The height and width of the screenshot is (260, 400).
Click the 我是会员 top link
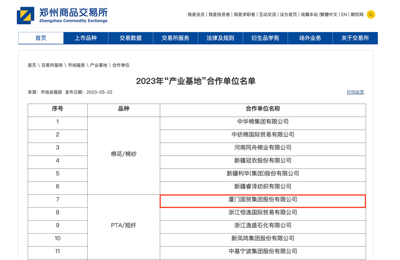click(196, 15)
